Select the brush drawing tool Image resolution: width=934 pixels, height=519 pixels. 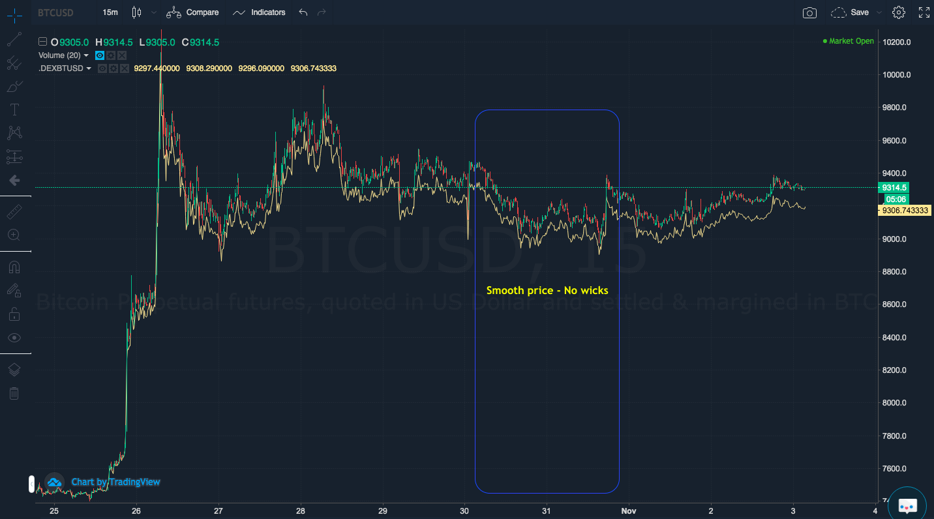click(x=14, y=86)
